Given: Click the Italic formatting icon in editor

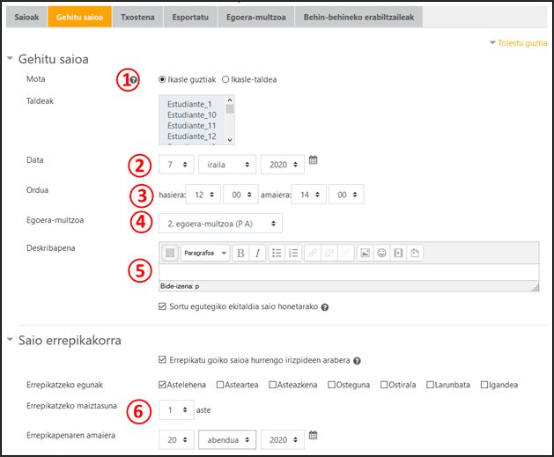Looking at the screenshot, I should 257,254.
